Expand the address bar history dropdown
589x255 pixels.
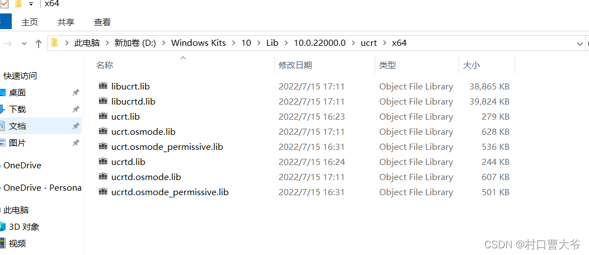pyautogui.click(x=579, y=43)
